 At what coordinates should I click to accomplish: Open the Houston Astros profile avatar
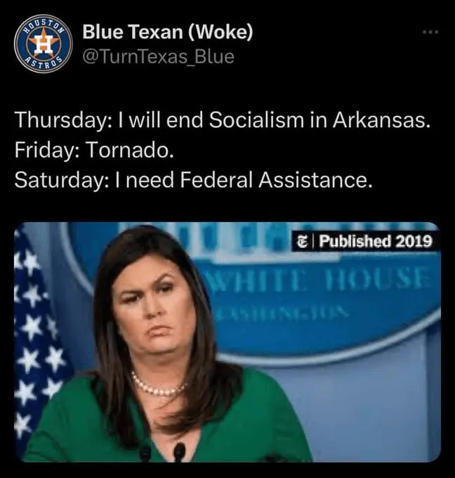43,43
